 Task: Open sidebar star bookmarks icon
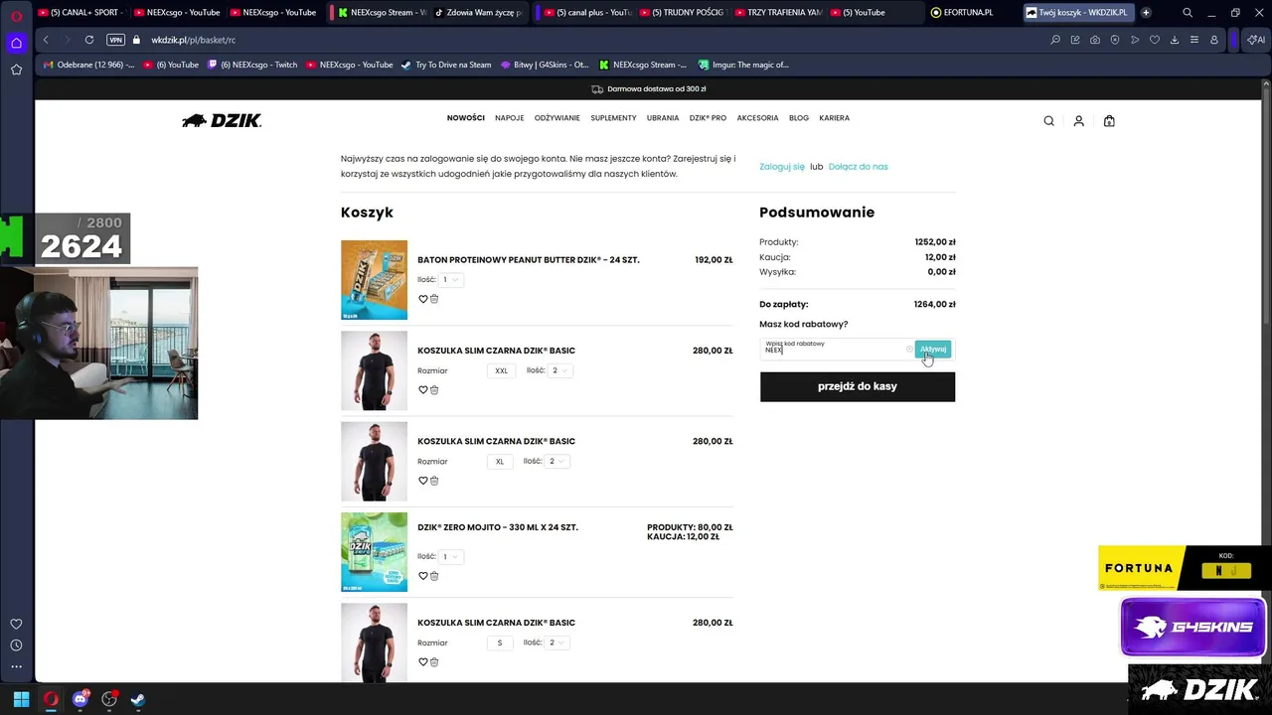[16, 70]
